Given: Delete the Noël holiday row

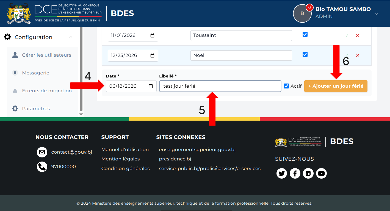Looking at the screenshot, I should (358, 55).
